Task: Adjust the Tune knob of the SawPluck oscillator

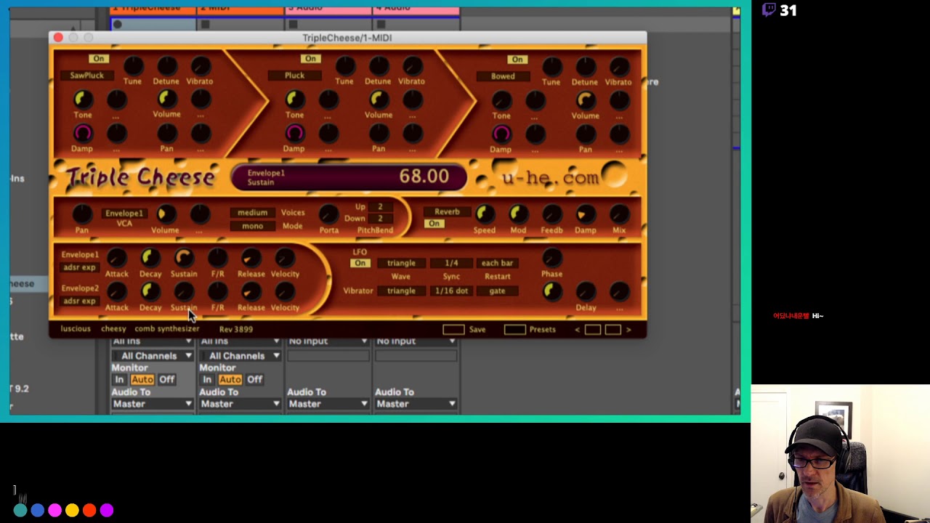Action: click(x=133, y=66)
